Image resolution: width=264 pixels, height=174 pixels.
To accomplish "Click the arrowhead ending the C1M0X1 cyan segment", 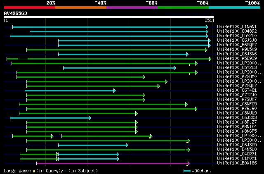I will point(118,159).
